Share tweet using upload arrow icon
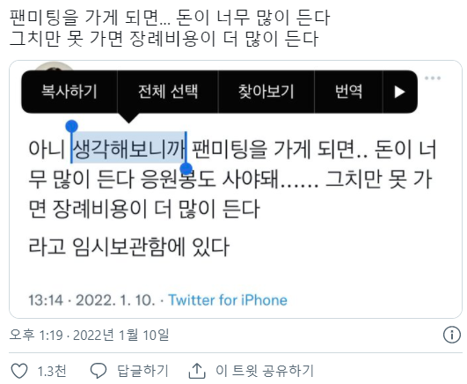 tap(197, 371)
